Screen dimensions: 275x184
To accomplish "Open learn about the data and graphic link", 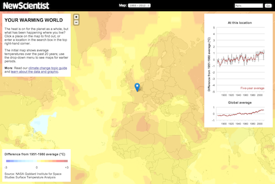I will pos(35,72).
